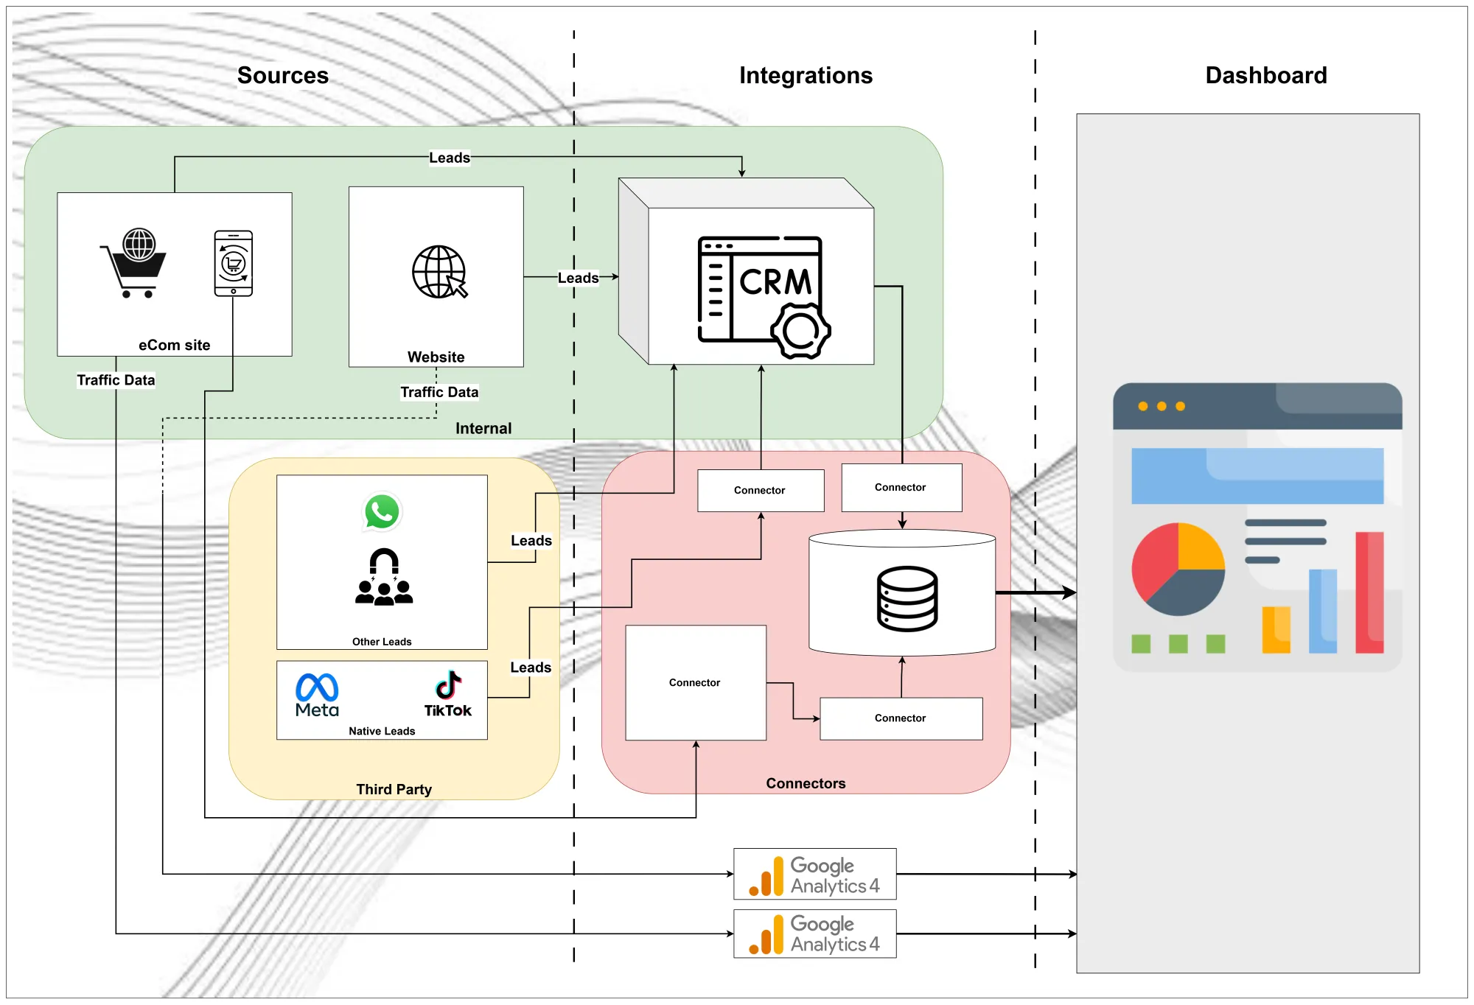Viewport: 1474px width, 1005px height.
Task: Click the dashboard pie chart
Action: pos(1178,570)
